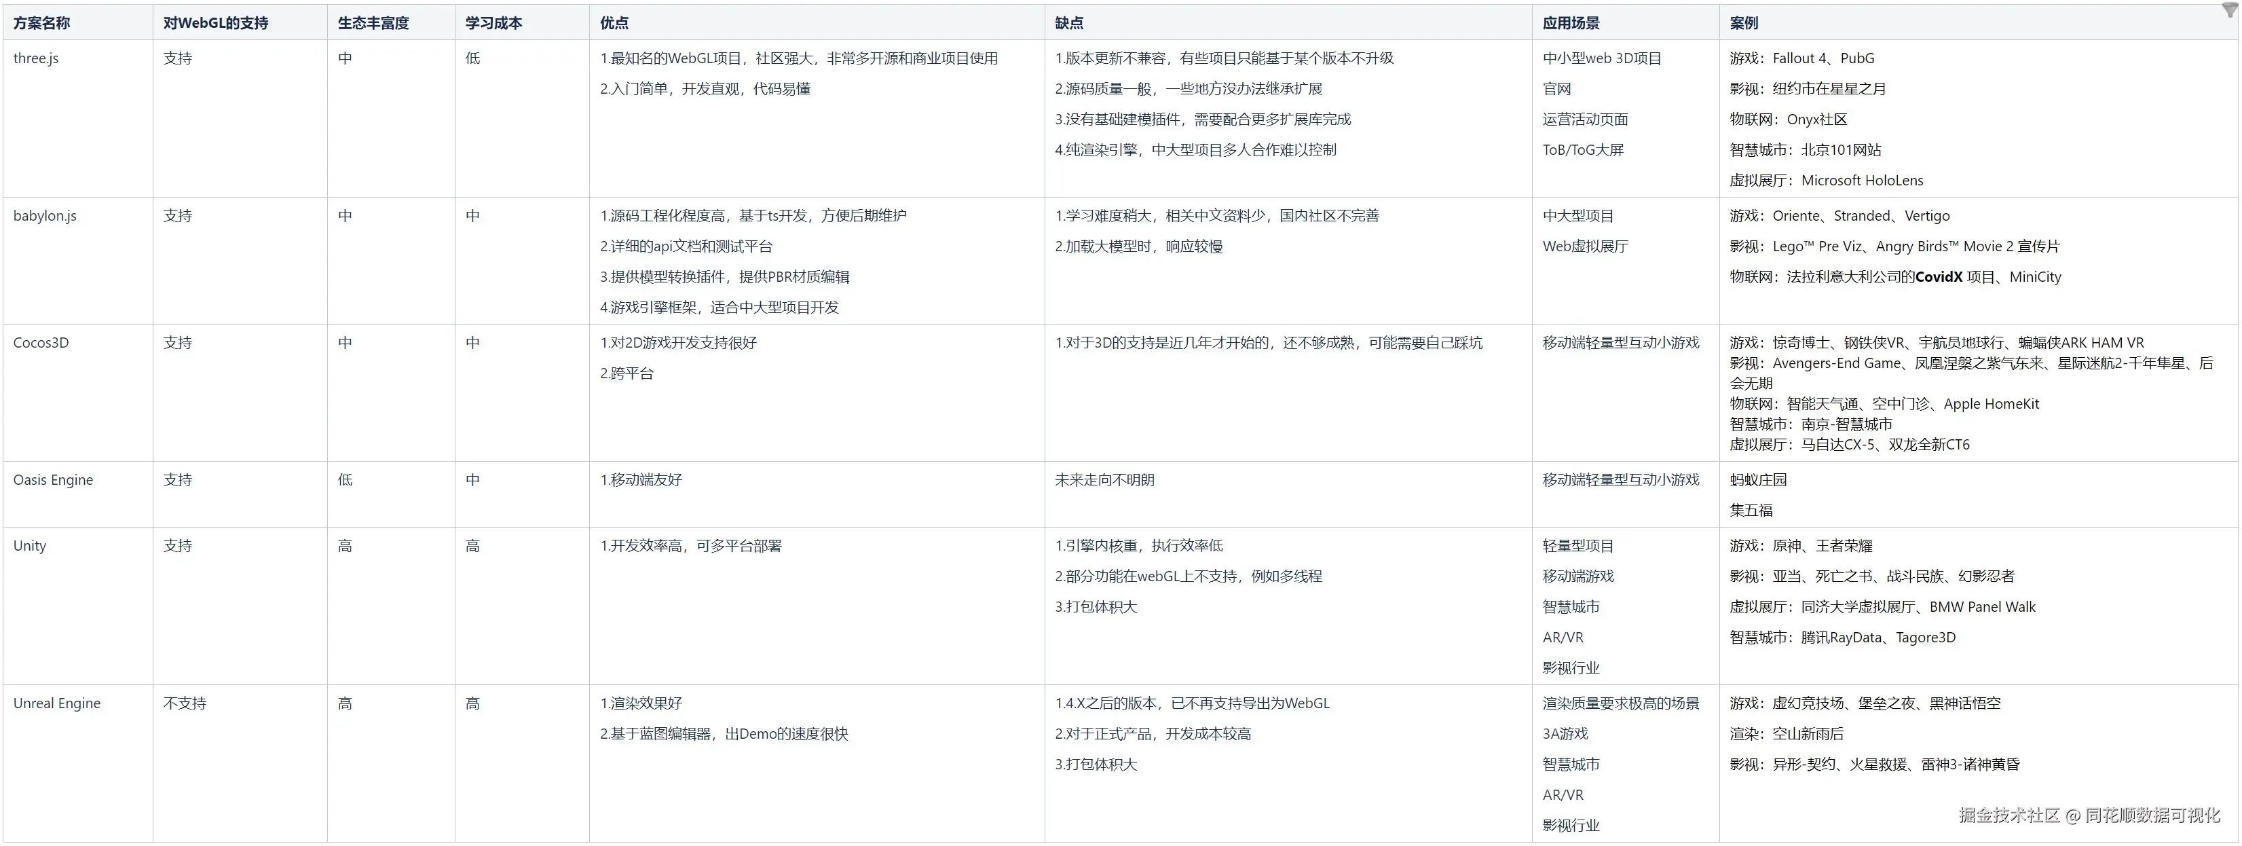Screen dimensions: 2242x846
Task: Select the babylon.js row name cell
Action: click(44, 216)
